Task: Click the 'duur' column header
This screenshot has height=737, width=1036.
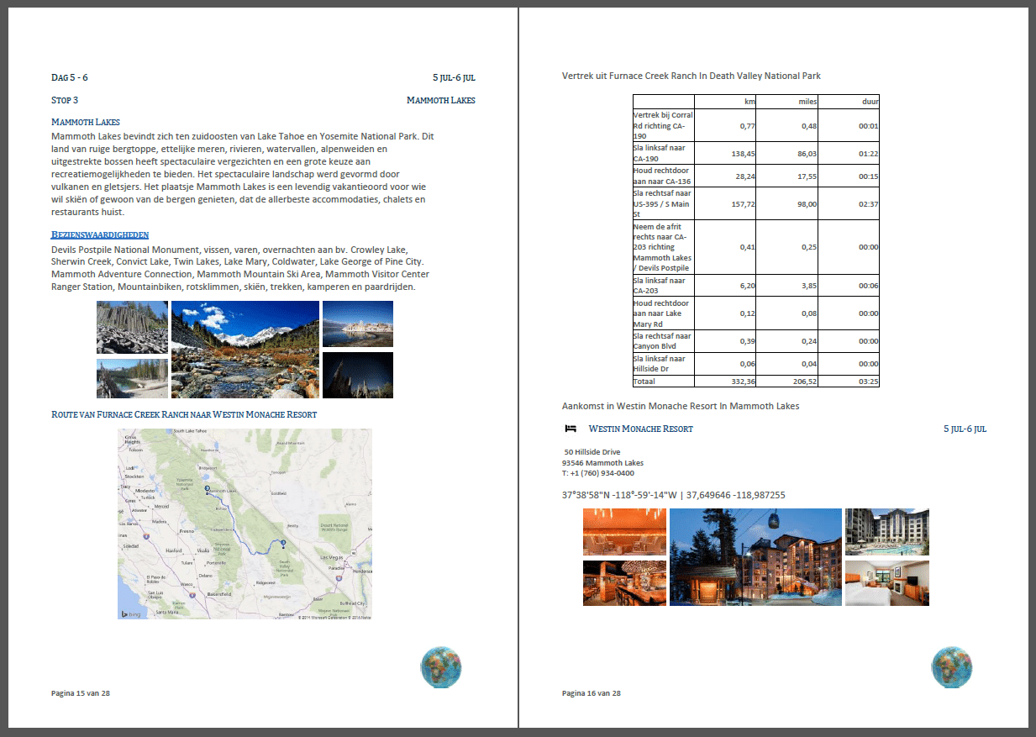Action: [x=849, y=102]
